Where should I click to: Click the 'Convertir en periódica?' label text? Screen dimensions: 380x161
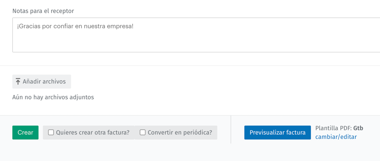click(180, 133)
